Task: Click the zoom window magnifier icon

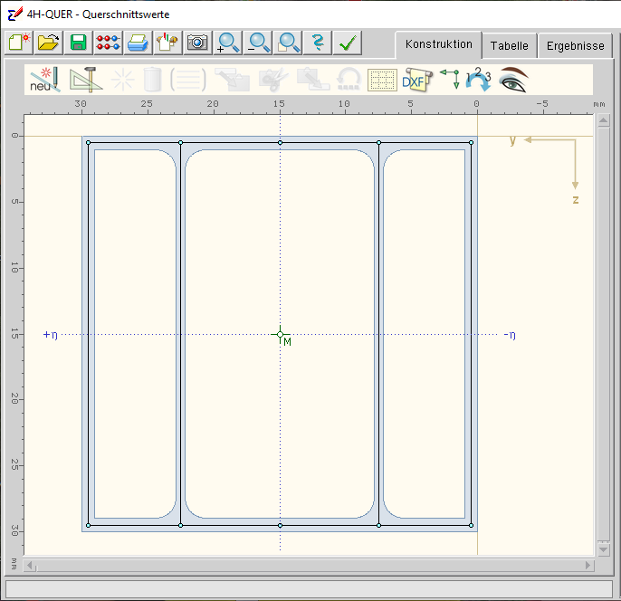Action: coord(289,43)
